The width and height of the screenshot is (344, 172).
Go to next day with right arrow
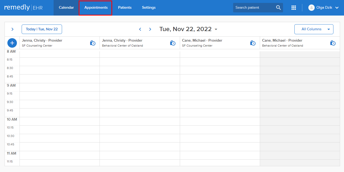point(150,29)
